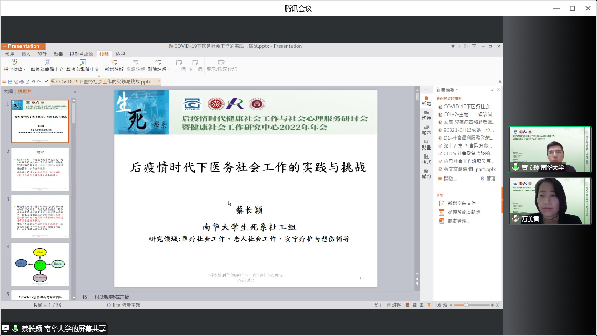
Task: Open the 範本 template side panel icon
Action: pyautogui.click(x=426, y=129)
